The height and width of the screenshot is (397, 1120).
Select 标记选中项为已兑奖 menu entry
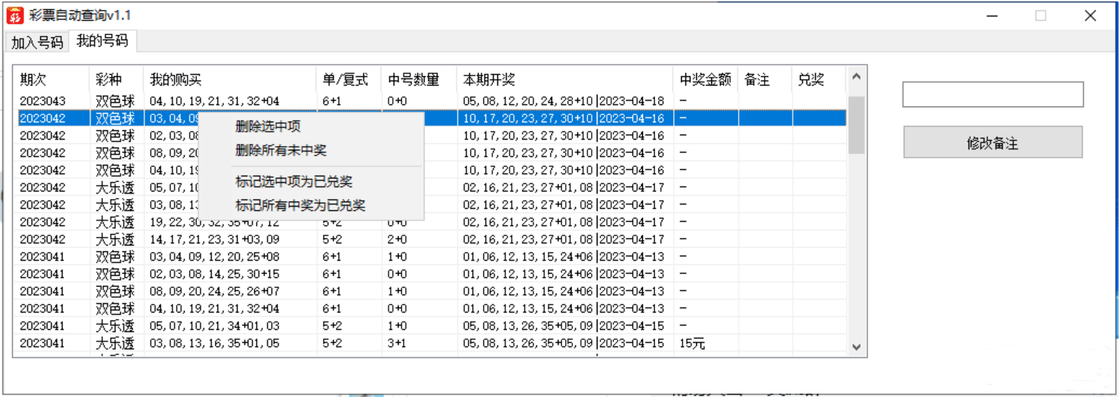click(293, 182)
